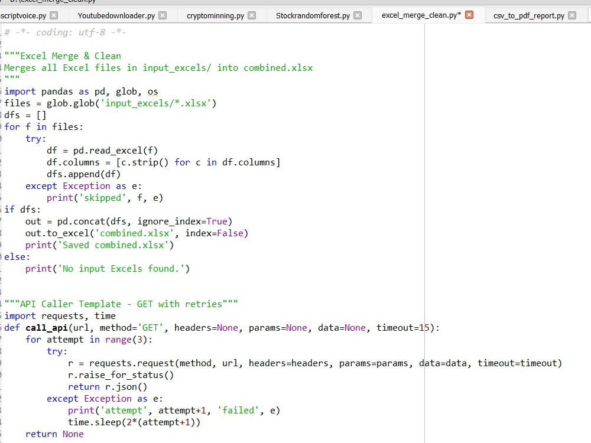
Task: Close the scriptvoice.py tab
Action: [x=54, y=15]
